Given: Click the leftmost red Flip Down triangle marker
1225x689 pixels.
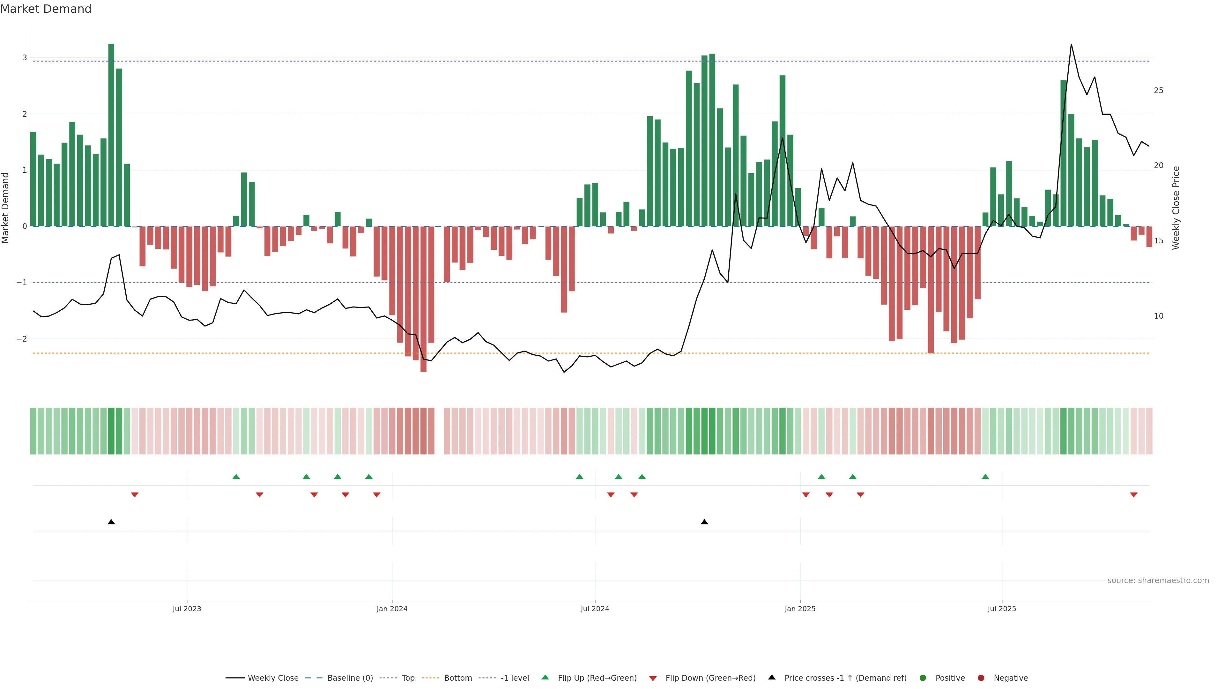Looking at the screenshot, I should 135,495.
